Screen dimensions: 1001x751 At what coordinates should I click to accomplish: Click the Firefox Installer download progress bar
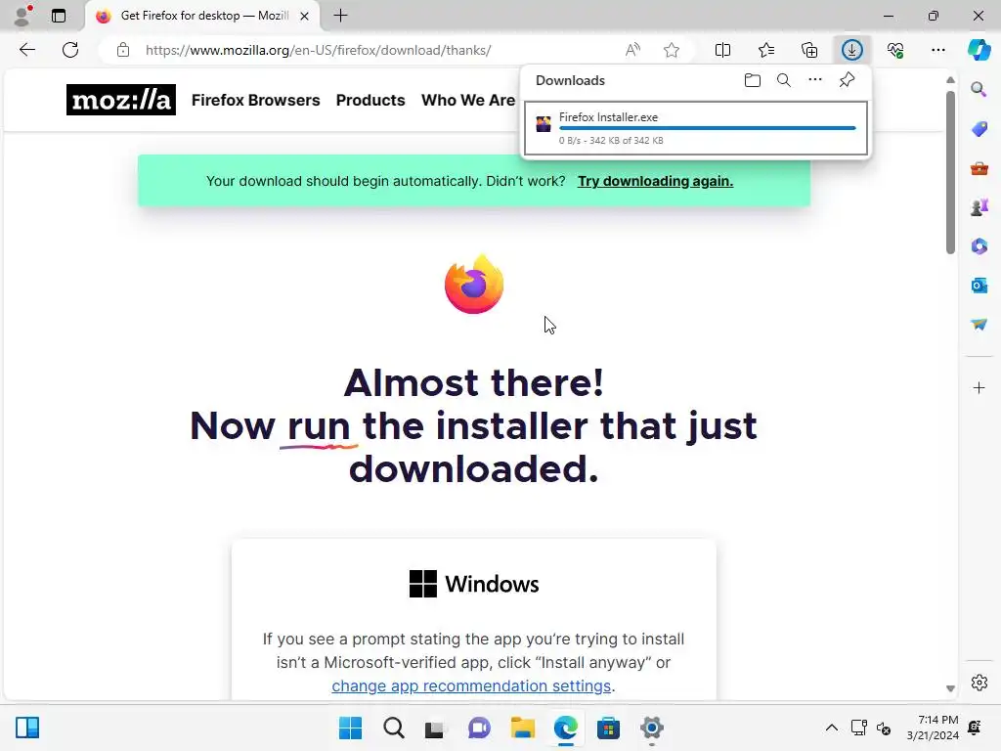tap(708, 128)
